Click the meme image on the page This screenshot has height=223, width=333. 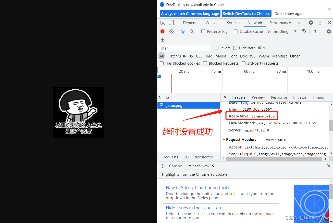coord(79,112)
